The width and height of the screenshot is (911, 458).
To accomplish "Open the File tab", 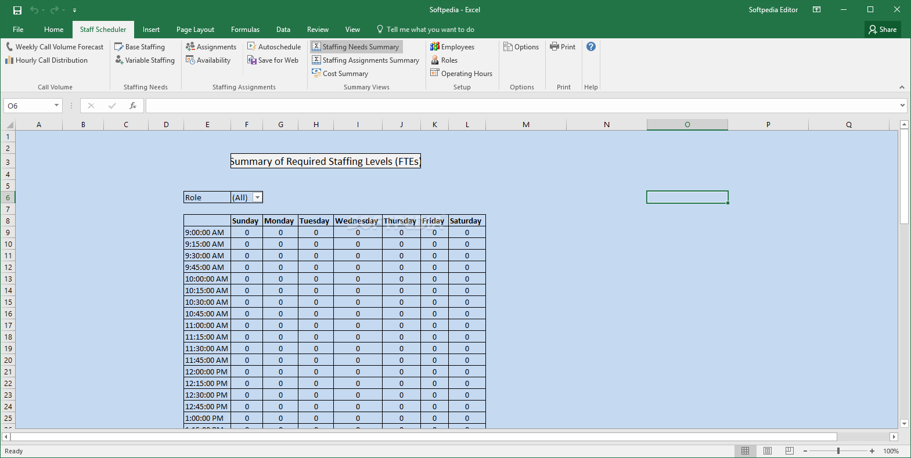I will [x=18, y=30].
